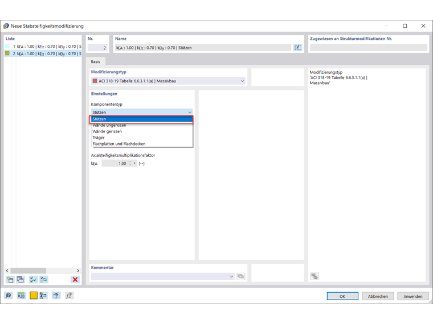Viewport: 433px width, 324px height.
Task: Select list item 1 in Liste
Action: [x=43, y=46]
